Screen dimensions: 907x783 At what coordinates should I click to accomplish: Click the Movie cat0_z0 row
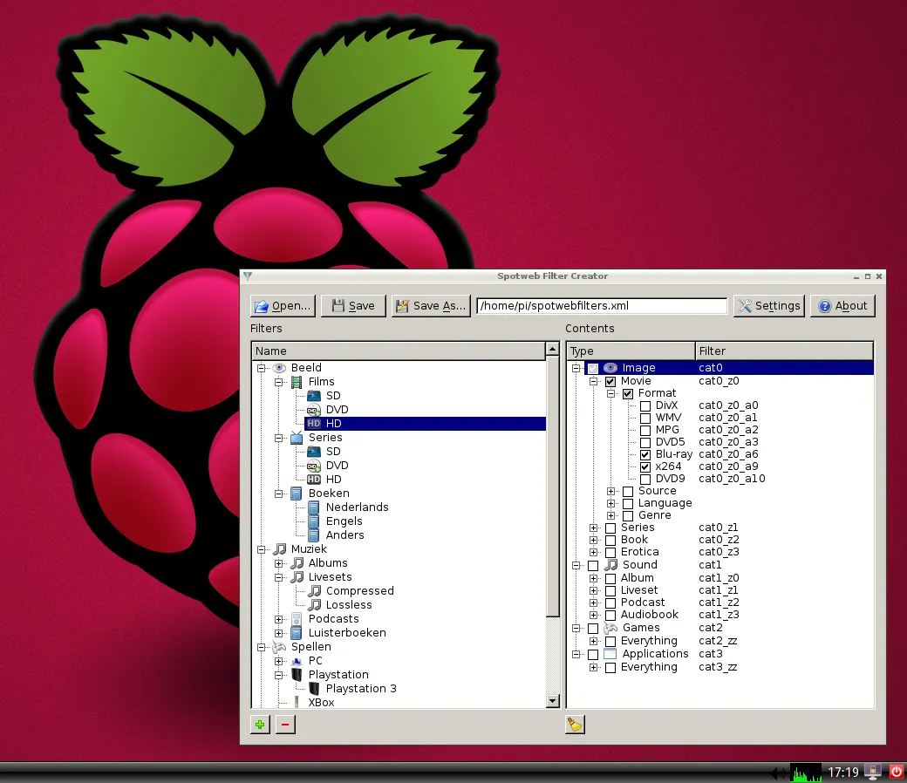(x=636, y=380)
